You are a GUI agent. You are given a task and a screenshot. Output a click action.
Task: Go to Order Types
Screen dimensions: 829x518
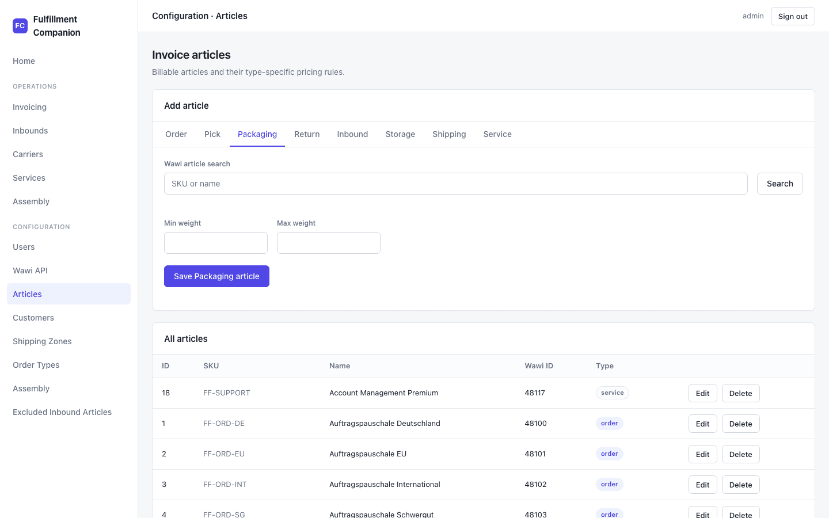69,365
